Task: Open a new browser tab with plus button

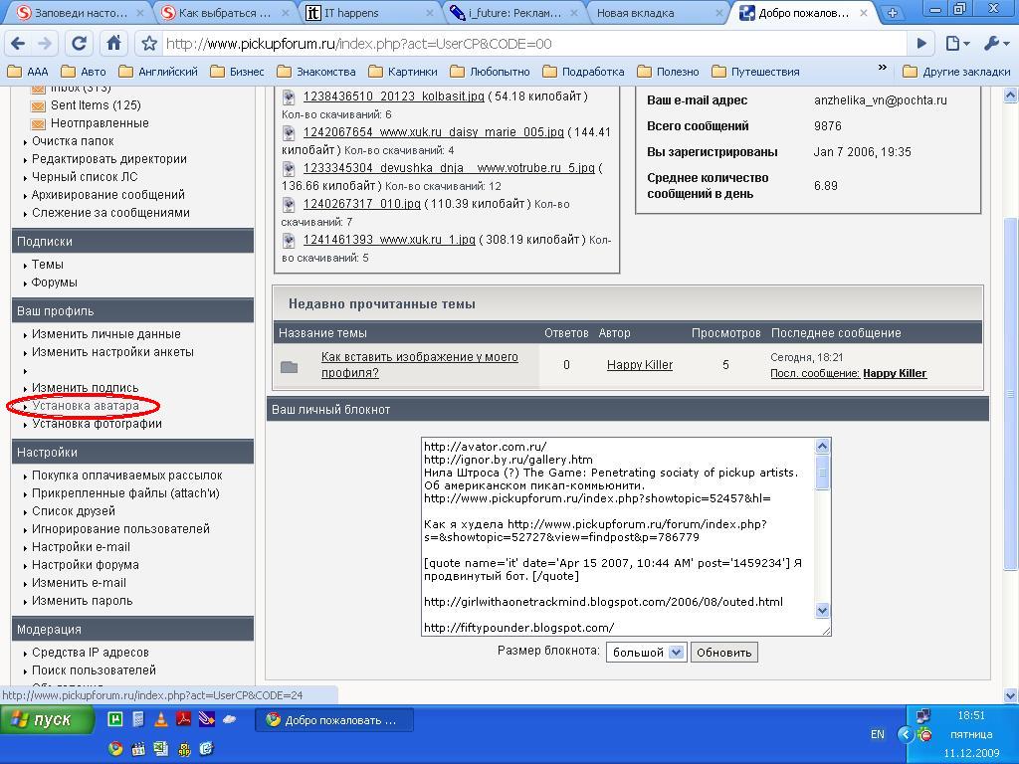Action: tap(893, 13)
